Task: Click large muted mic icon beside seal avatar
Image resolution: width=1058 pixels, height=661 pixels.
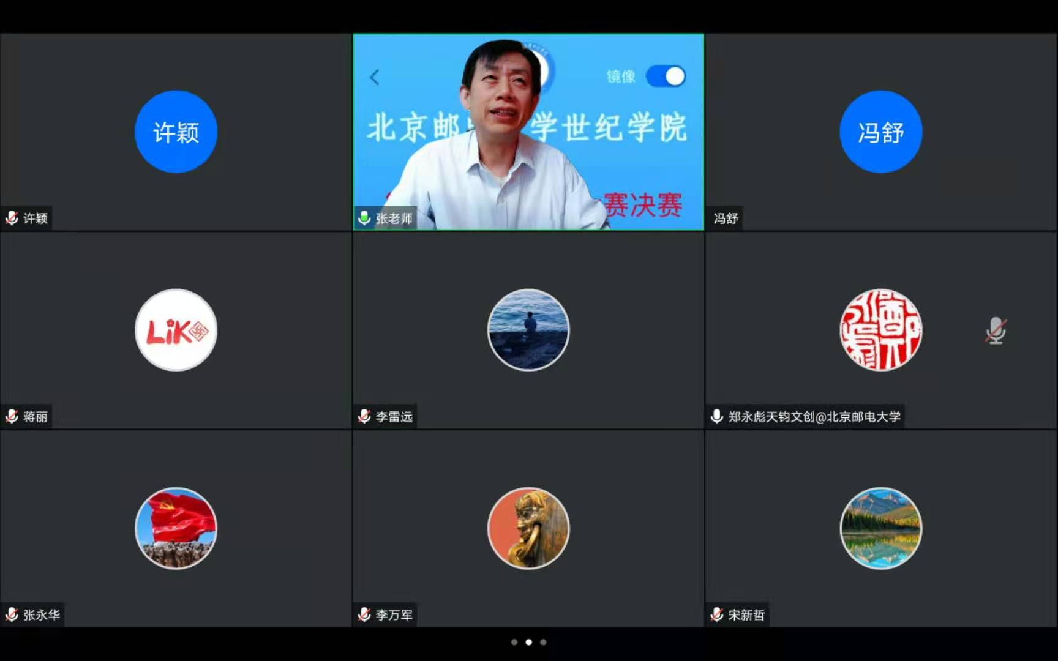Action: (996, 330)
